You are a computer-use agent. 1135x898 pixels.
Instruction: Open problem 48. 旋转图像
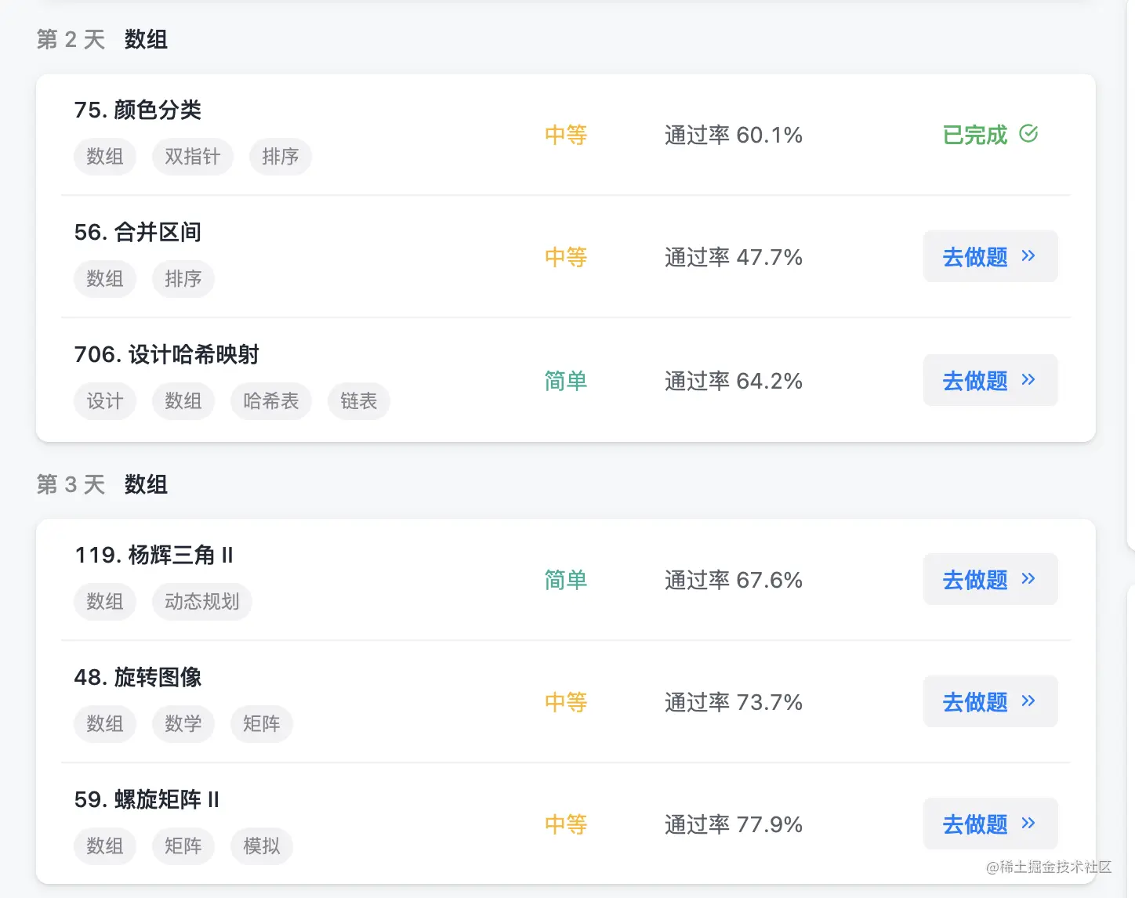138,677
